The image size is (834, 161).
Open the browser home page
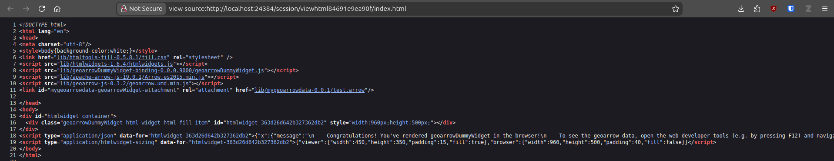coord(57,9)
